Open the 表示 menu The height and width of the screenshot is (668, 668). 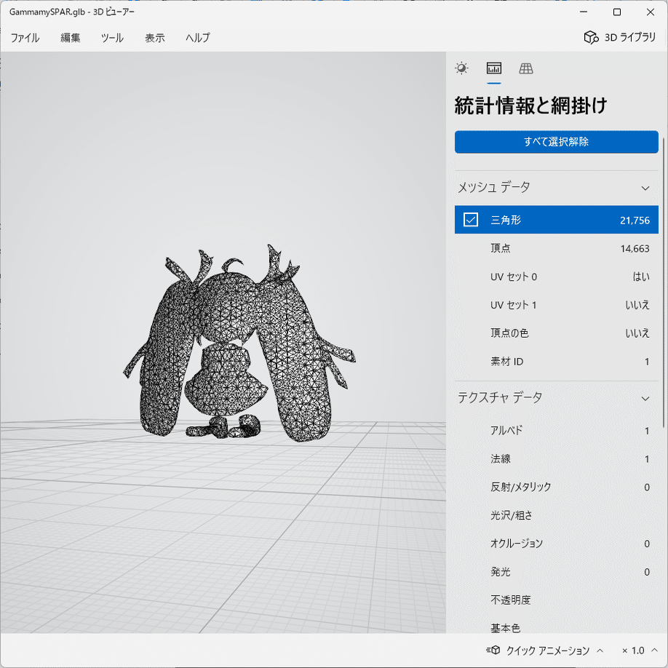[155, 38]
